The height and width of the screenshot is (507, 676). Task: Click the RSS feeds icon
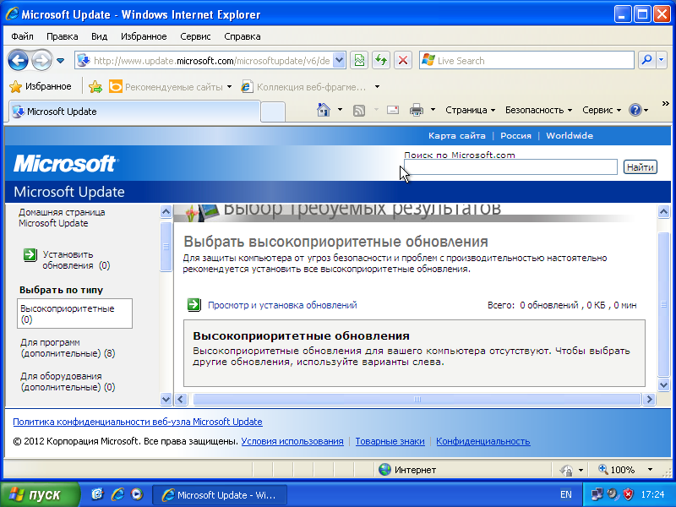click(358, 111)
